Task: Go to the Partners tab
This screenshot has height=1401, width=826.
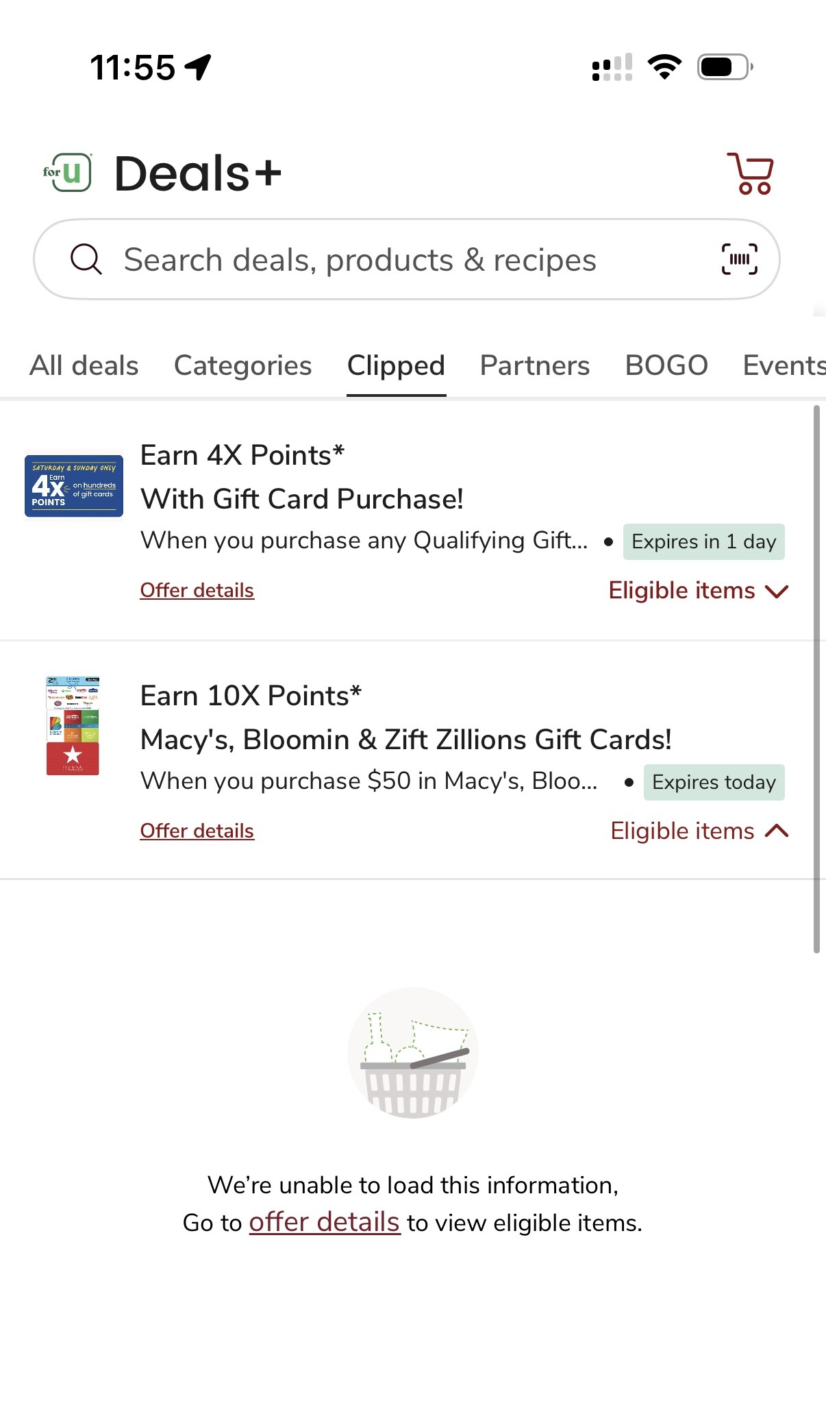Action: [534, 365]
